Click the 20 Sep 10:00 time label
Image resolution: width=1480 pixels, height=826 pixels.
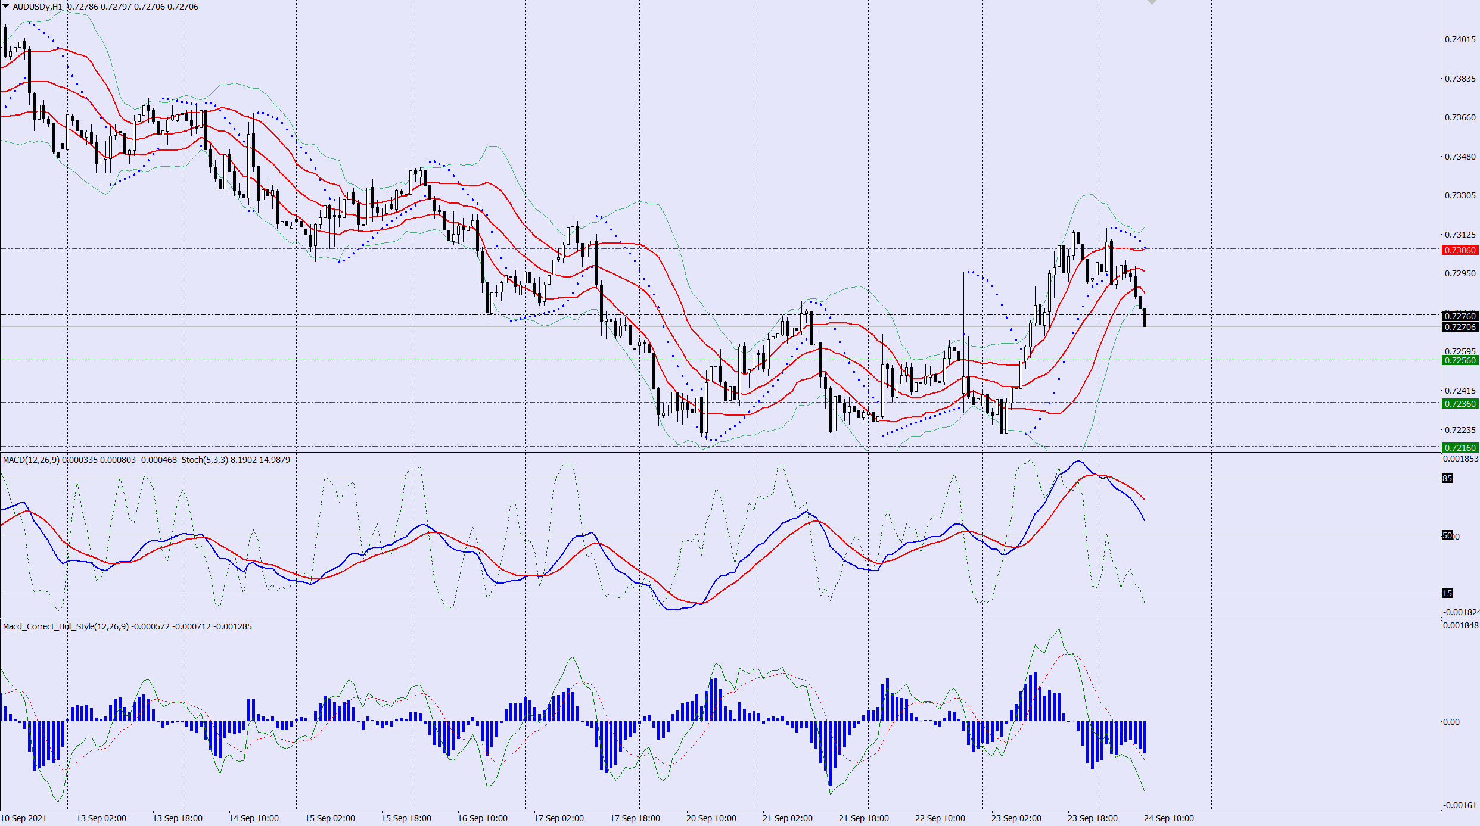coord(711,818)
